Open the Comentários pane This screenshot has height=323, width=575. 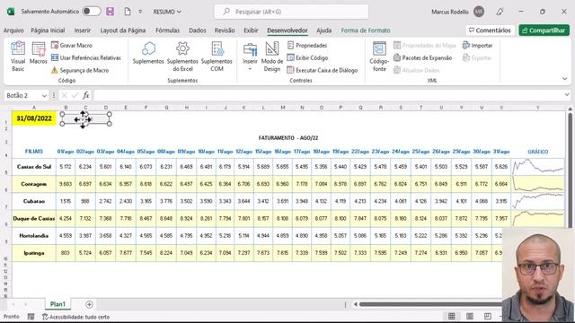(x=490, y=31)
